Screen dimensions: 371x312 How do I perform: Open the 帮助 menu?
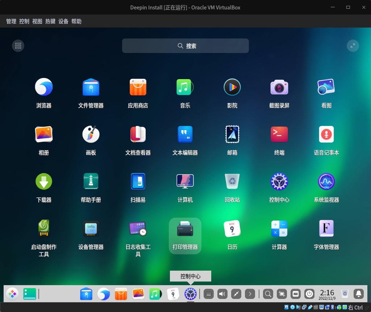pos(76,21)
